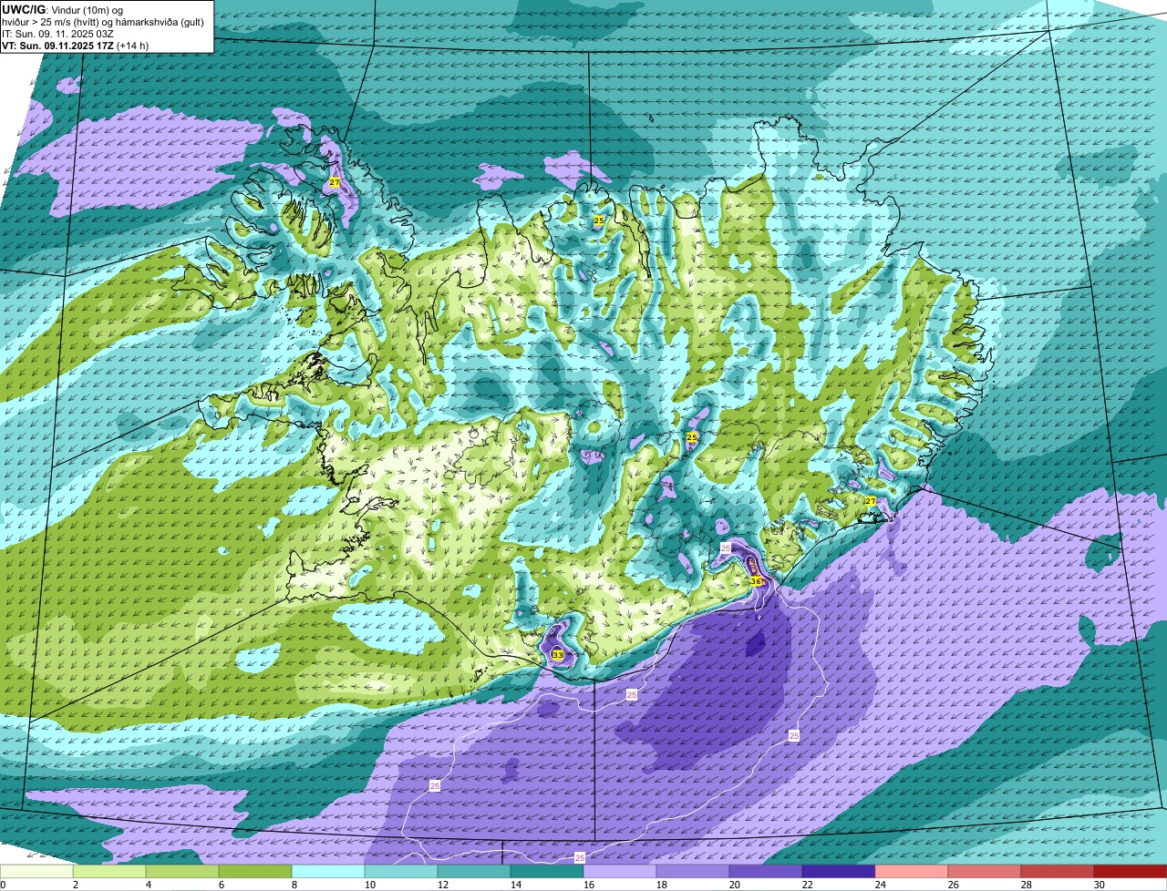Click the yellow 33 gust label
1167x891 pixels.
(558, 654)
